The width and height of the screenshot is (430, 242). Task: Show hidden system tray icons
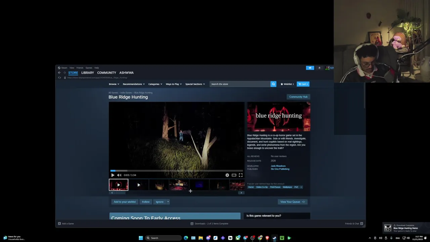pos(370,238)
